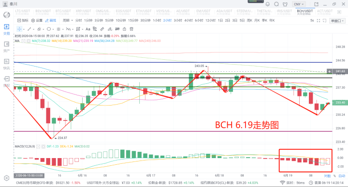Open 交易 trading in the sidebar

pos(7,30)
